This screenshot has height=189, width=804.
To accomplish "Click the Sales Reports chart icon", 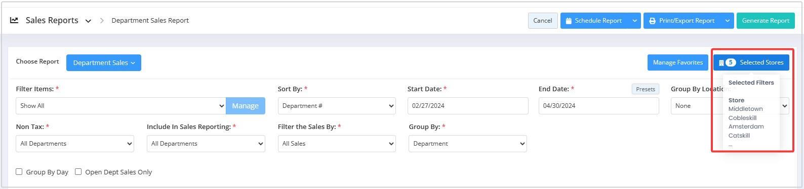I will pos(14,20).
